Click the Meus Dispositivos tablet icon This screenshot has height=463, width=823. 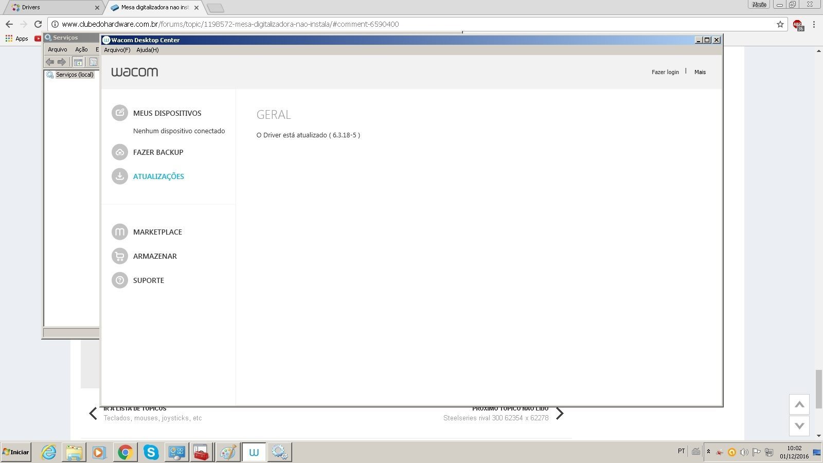coord(120,113)
